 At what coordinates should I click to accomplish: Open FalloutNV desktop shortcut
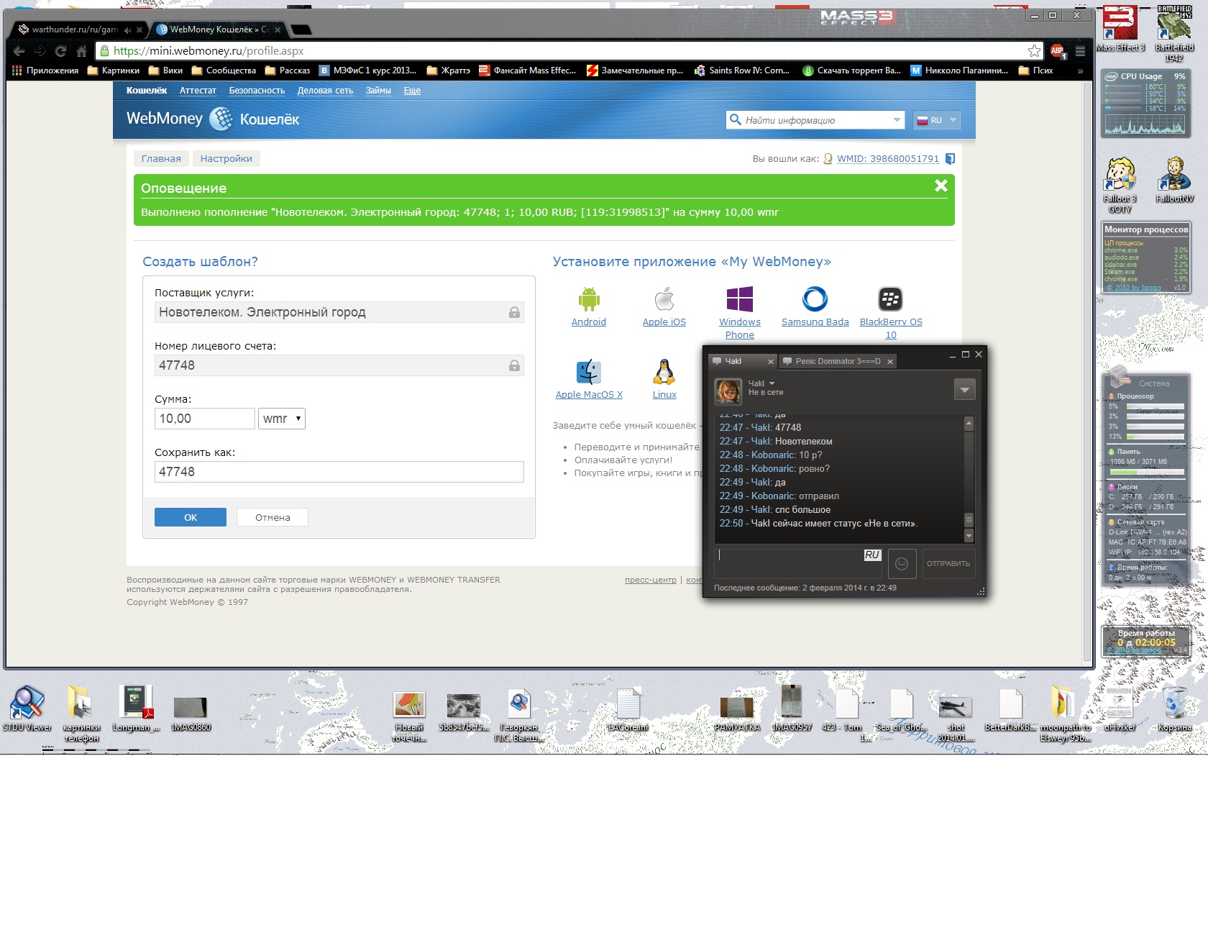tap(1174, 180)
